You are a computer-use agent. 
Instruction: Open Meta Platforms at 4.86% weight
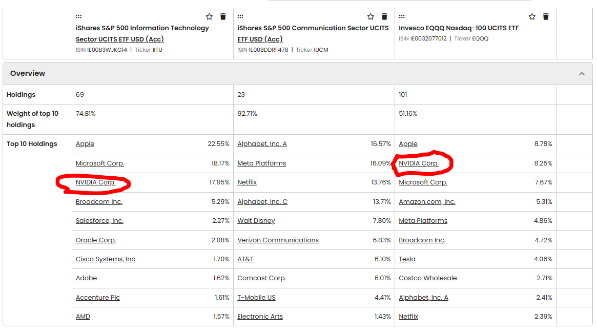pos(423,221)
